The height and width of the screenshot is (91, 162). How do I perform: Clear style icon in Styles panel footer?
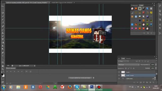pos(144,33)
